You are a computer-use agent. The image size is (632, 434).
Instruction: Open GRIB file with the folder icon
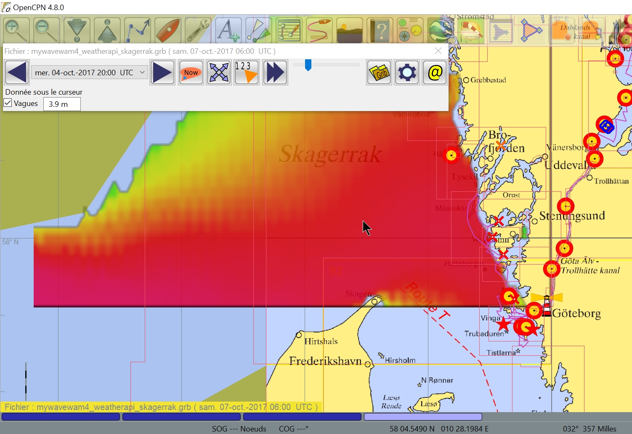click(379, 72)
